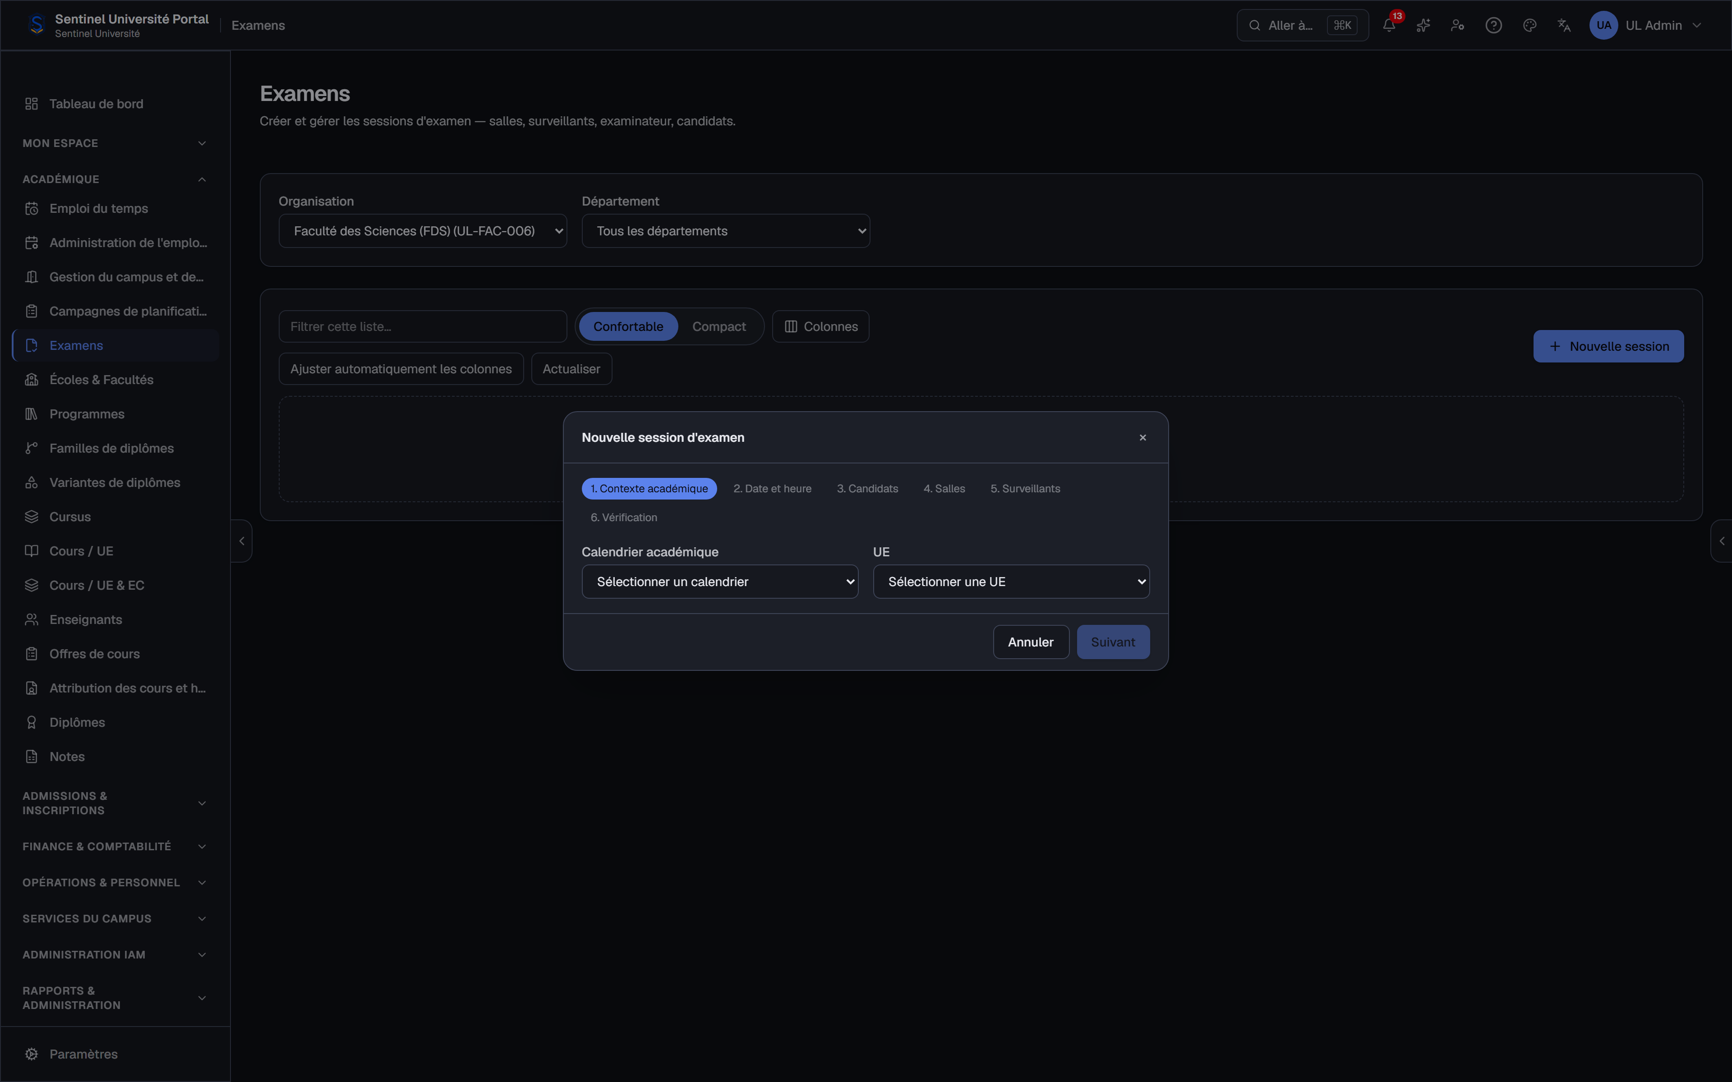Open Offres de cours
The image size is (1732, 1082).
[115, 654]
